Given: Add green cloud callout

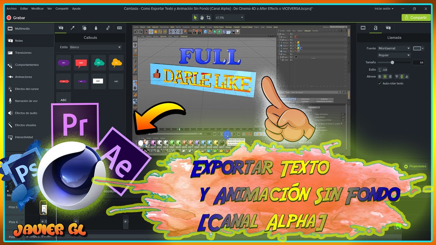Looking at the screenshot, I should point(99,63).
